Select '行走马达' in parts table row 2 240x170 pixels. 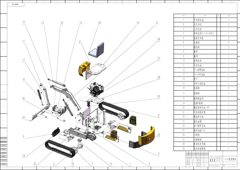[x=198, y=24]
